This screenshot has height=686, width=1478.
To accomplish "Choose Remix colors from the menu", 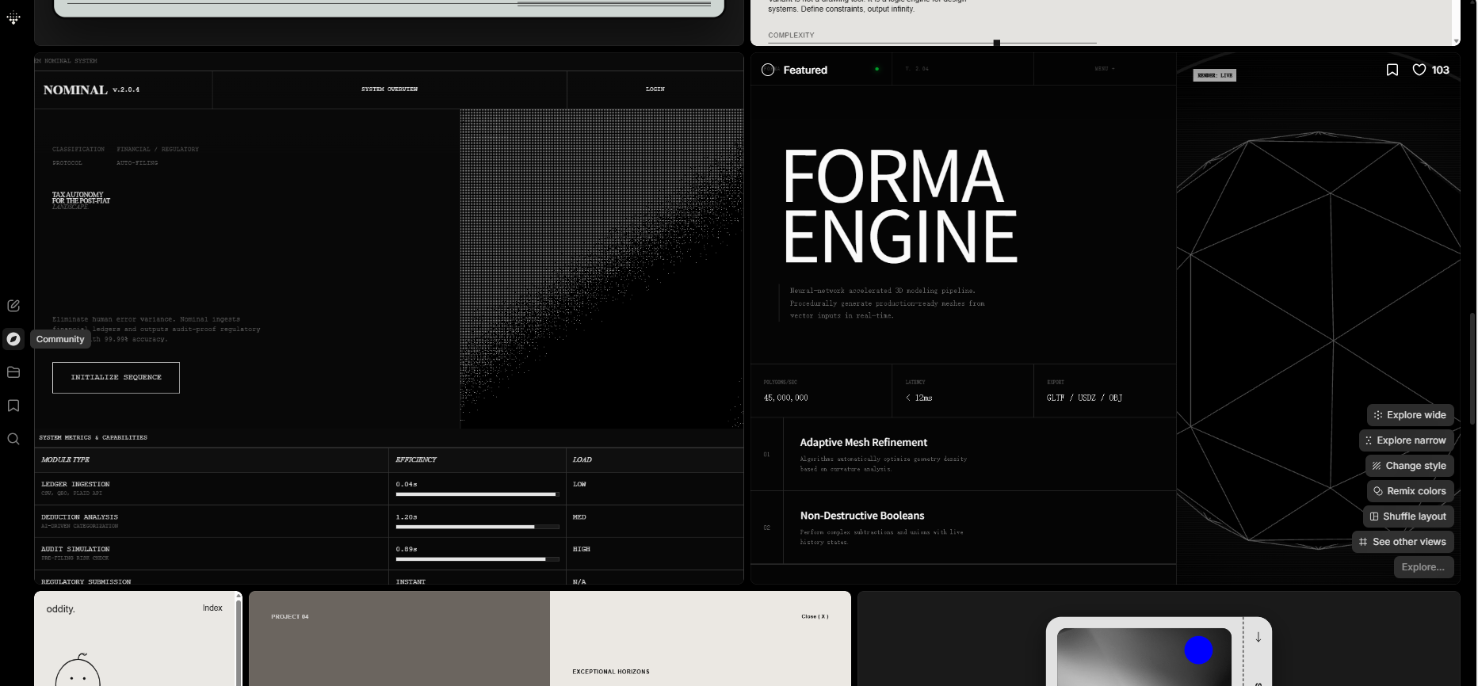I will pos(1410,491).
